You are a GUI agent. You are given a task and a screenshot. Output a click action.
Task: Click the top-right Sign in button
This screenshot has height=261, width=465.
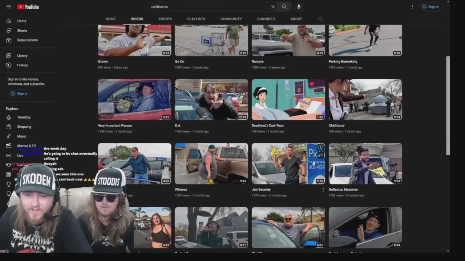(430, 7)
